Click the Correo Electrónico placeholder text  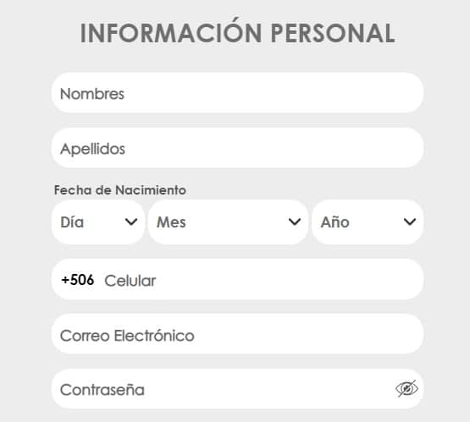(127, 335)
